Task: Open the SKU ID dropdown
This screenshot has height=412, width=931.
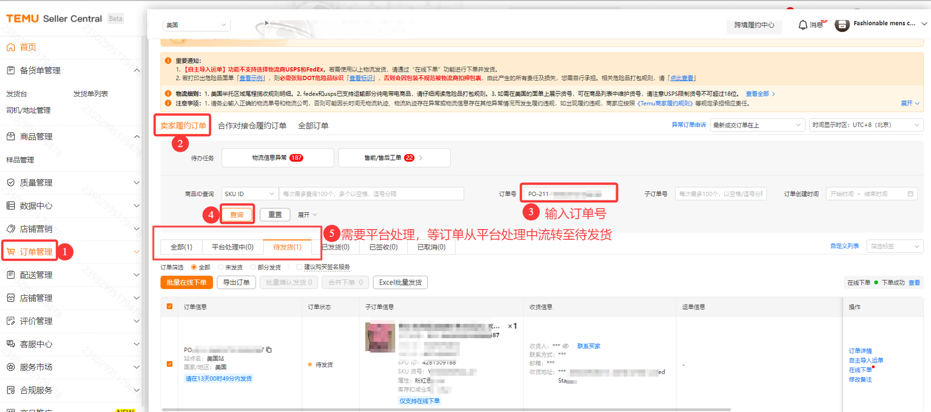Action: 250,194
